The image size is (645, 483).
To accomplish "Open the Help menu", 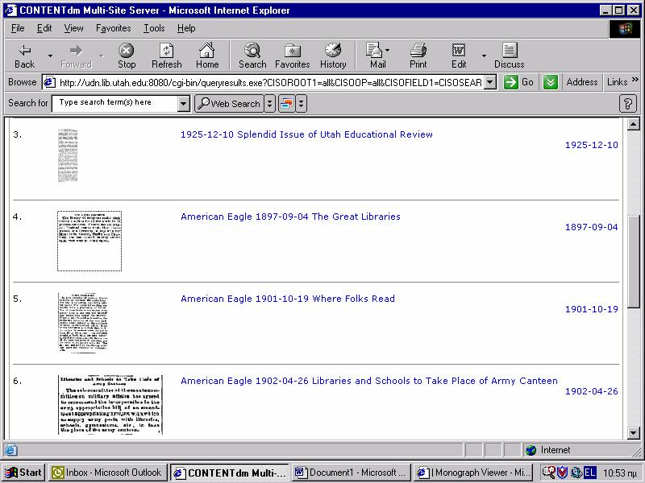I will point(186,28).
